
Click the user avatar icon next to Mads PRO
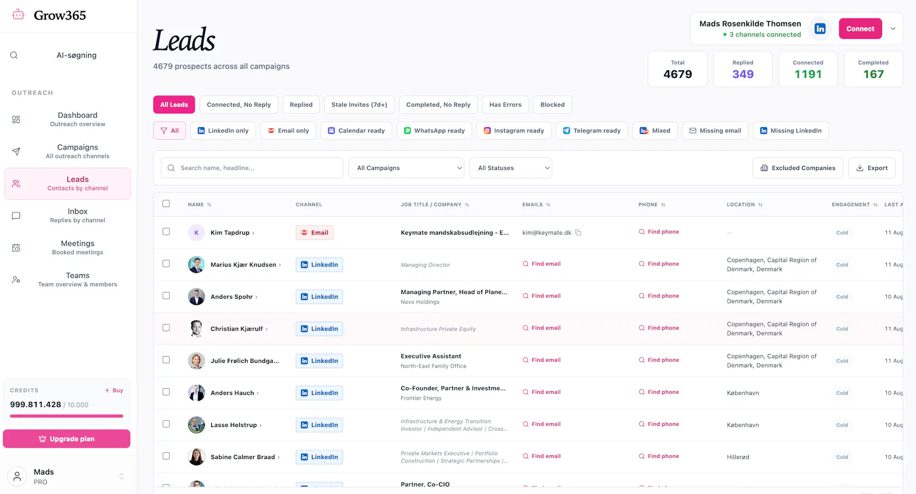(x=17, y=476)
